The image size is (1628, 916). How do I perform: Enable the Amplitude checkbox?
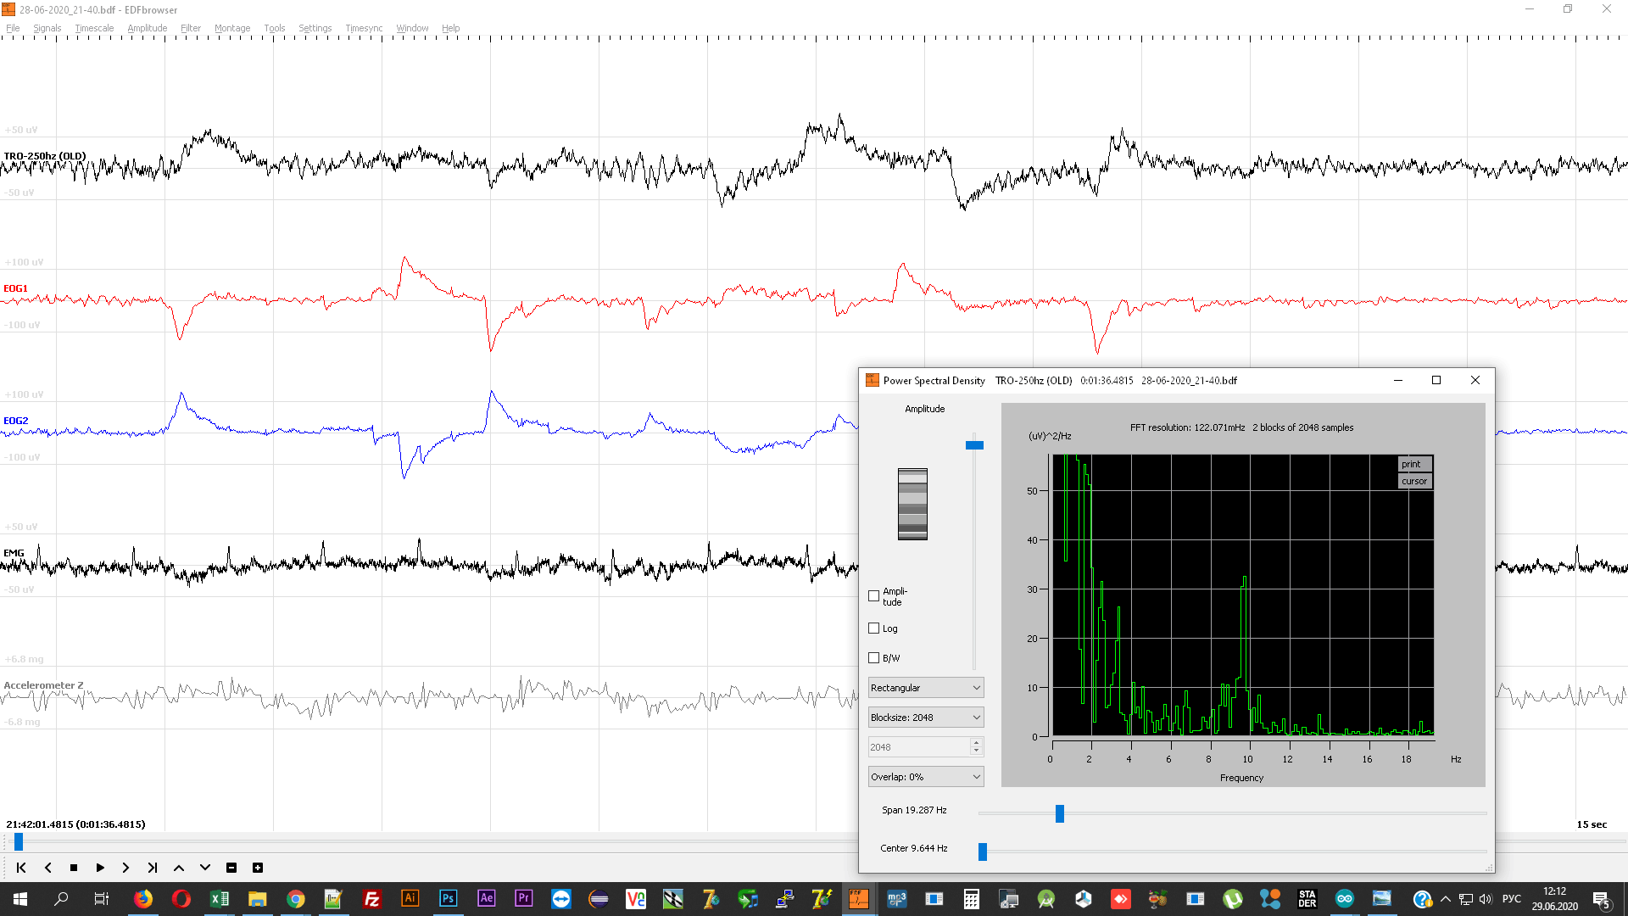pyautogui.click(x=874, y=596)
